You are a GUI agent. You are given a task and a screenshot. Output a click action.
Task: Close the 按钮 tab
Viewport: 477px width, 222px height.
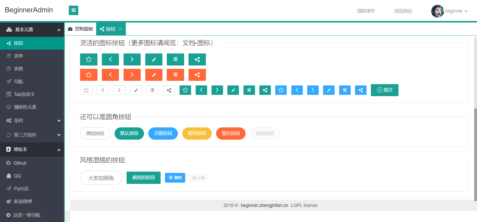[x=120, y=29]
